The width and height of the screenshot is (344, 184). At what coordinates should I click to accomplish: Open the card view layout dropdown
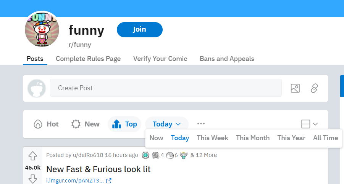[x=309, y=124]
